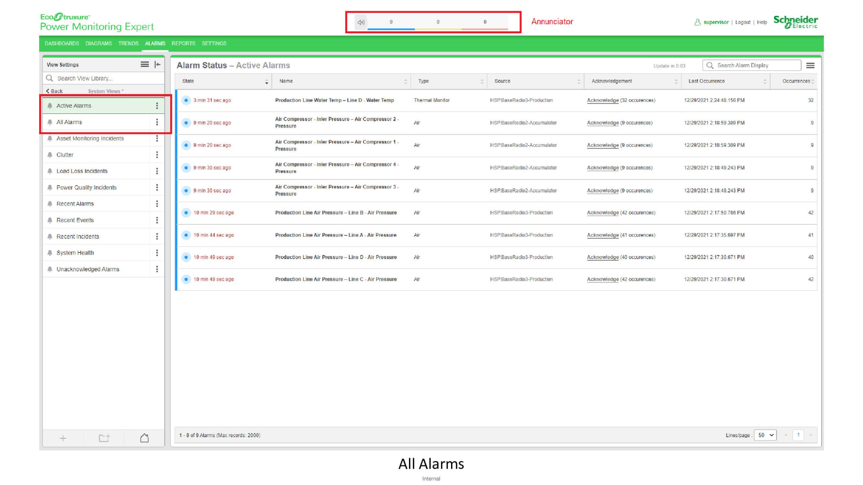Mute the annunciator sound icon
Image resolution: width=863 pixels, height=485 pixels.
click(361, 22)
